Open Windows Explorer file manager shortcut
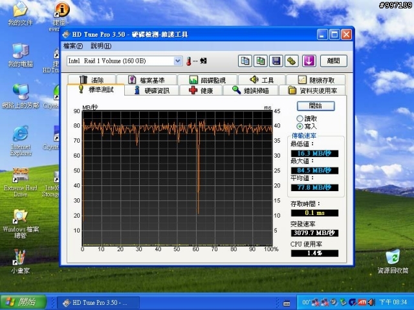The image size is (414, 310). 20,224
